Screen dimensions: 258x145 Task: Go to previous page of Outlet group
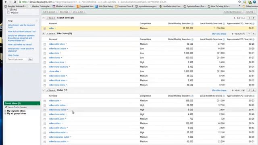point(249,90)
